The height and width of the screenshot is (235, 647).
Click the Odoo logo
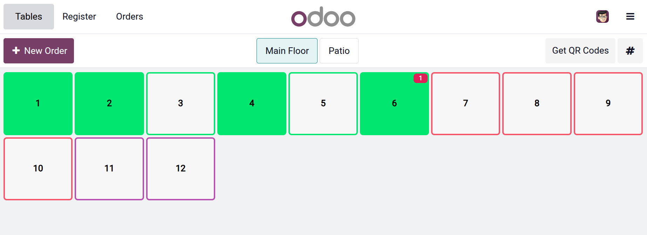tap(323, 17)
